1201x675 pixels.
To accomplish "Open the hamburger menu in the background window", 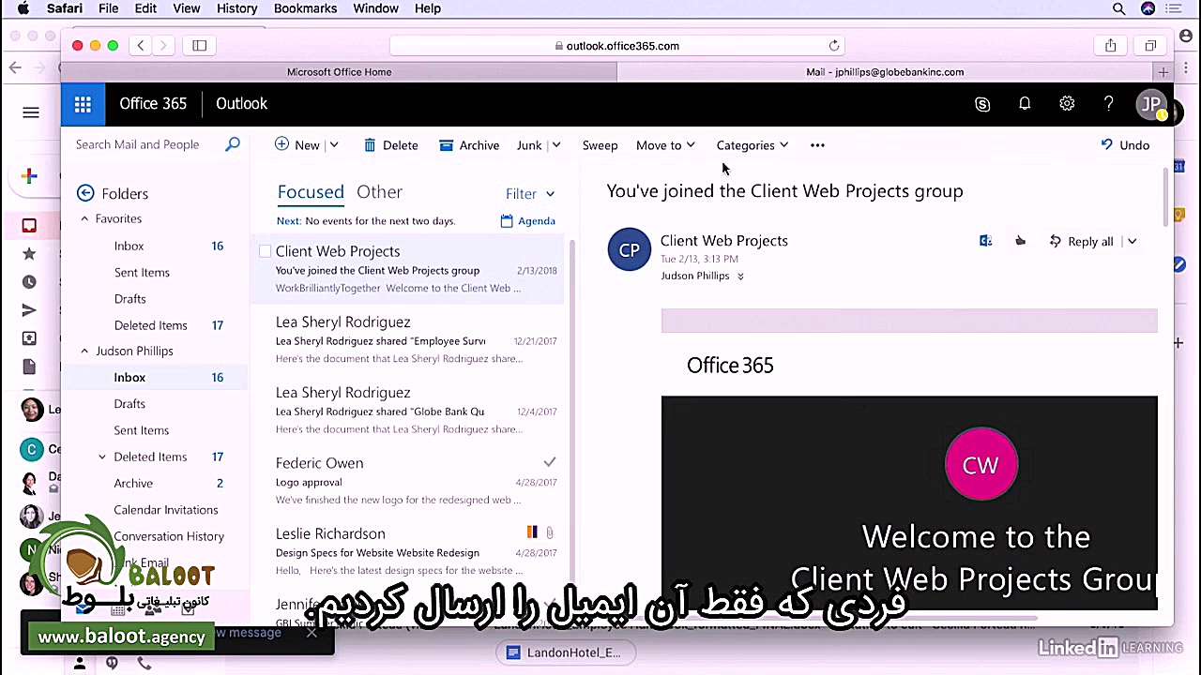I will coord(31,112).
